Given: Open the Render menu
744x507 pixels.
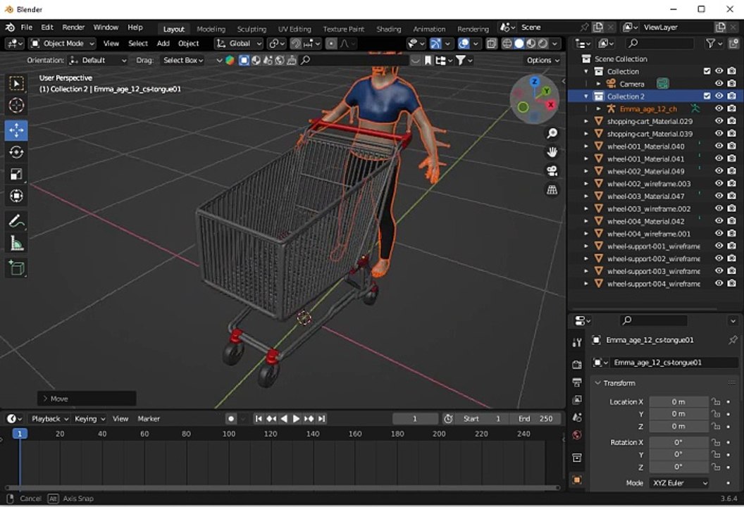Looking at the screenshot, I should [x=73, y=27].
